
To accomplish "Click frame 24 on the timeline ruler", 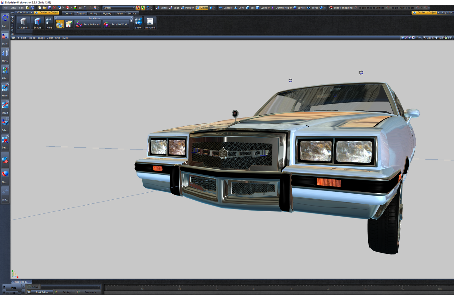I will (179, 289).
